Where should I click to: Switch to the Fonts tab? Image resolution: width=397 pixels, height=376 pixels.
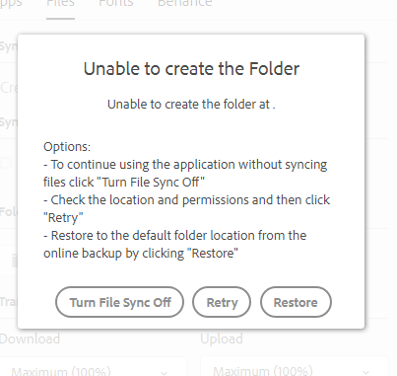click(116, 3)
